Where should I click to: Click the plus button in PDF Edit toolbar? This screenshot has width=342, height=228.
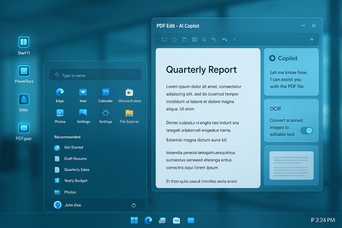pyautogui.click(x=312, y=40)
